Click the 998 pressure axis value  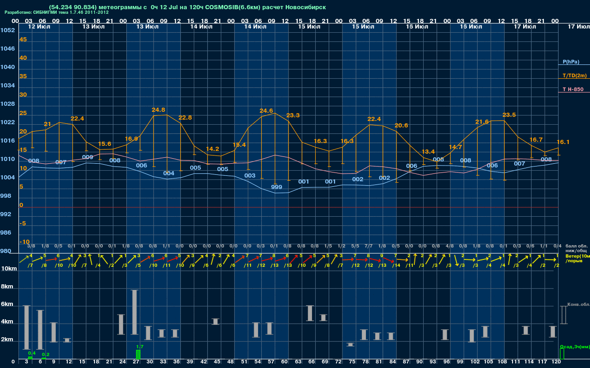tap(6, 196)
